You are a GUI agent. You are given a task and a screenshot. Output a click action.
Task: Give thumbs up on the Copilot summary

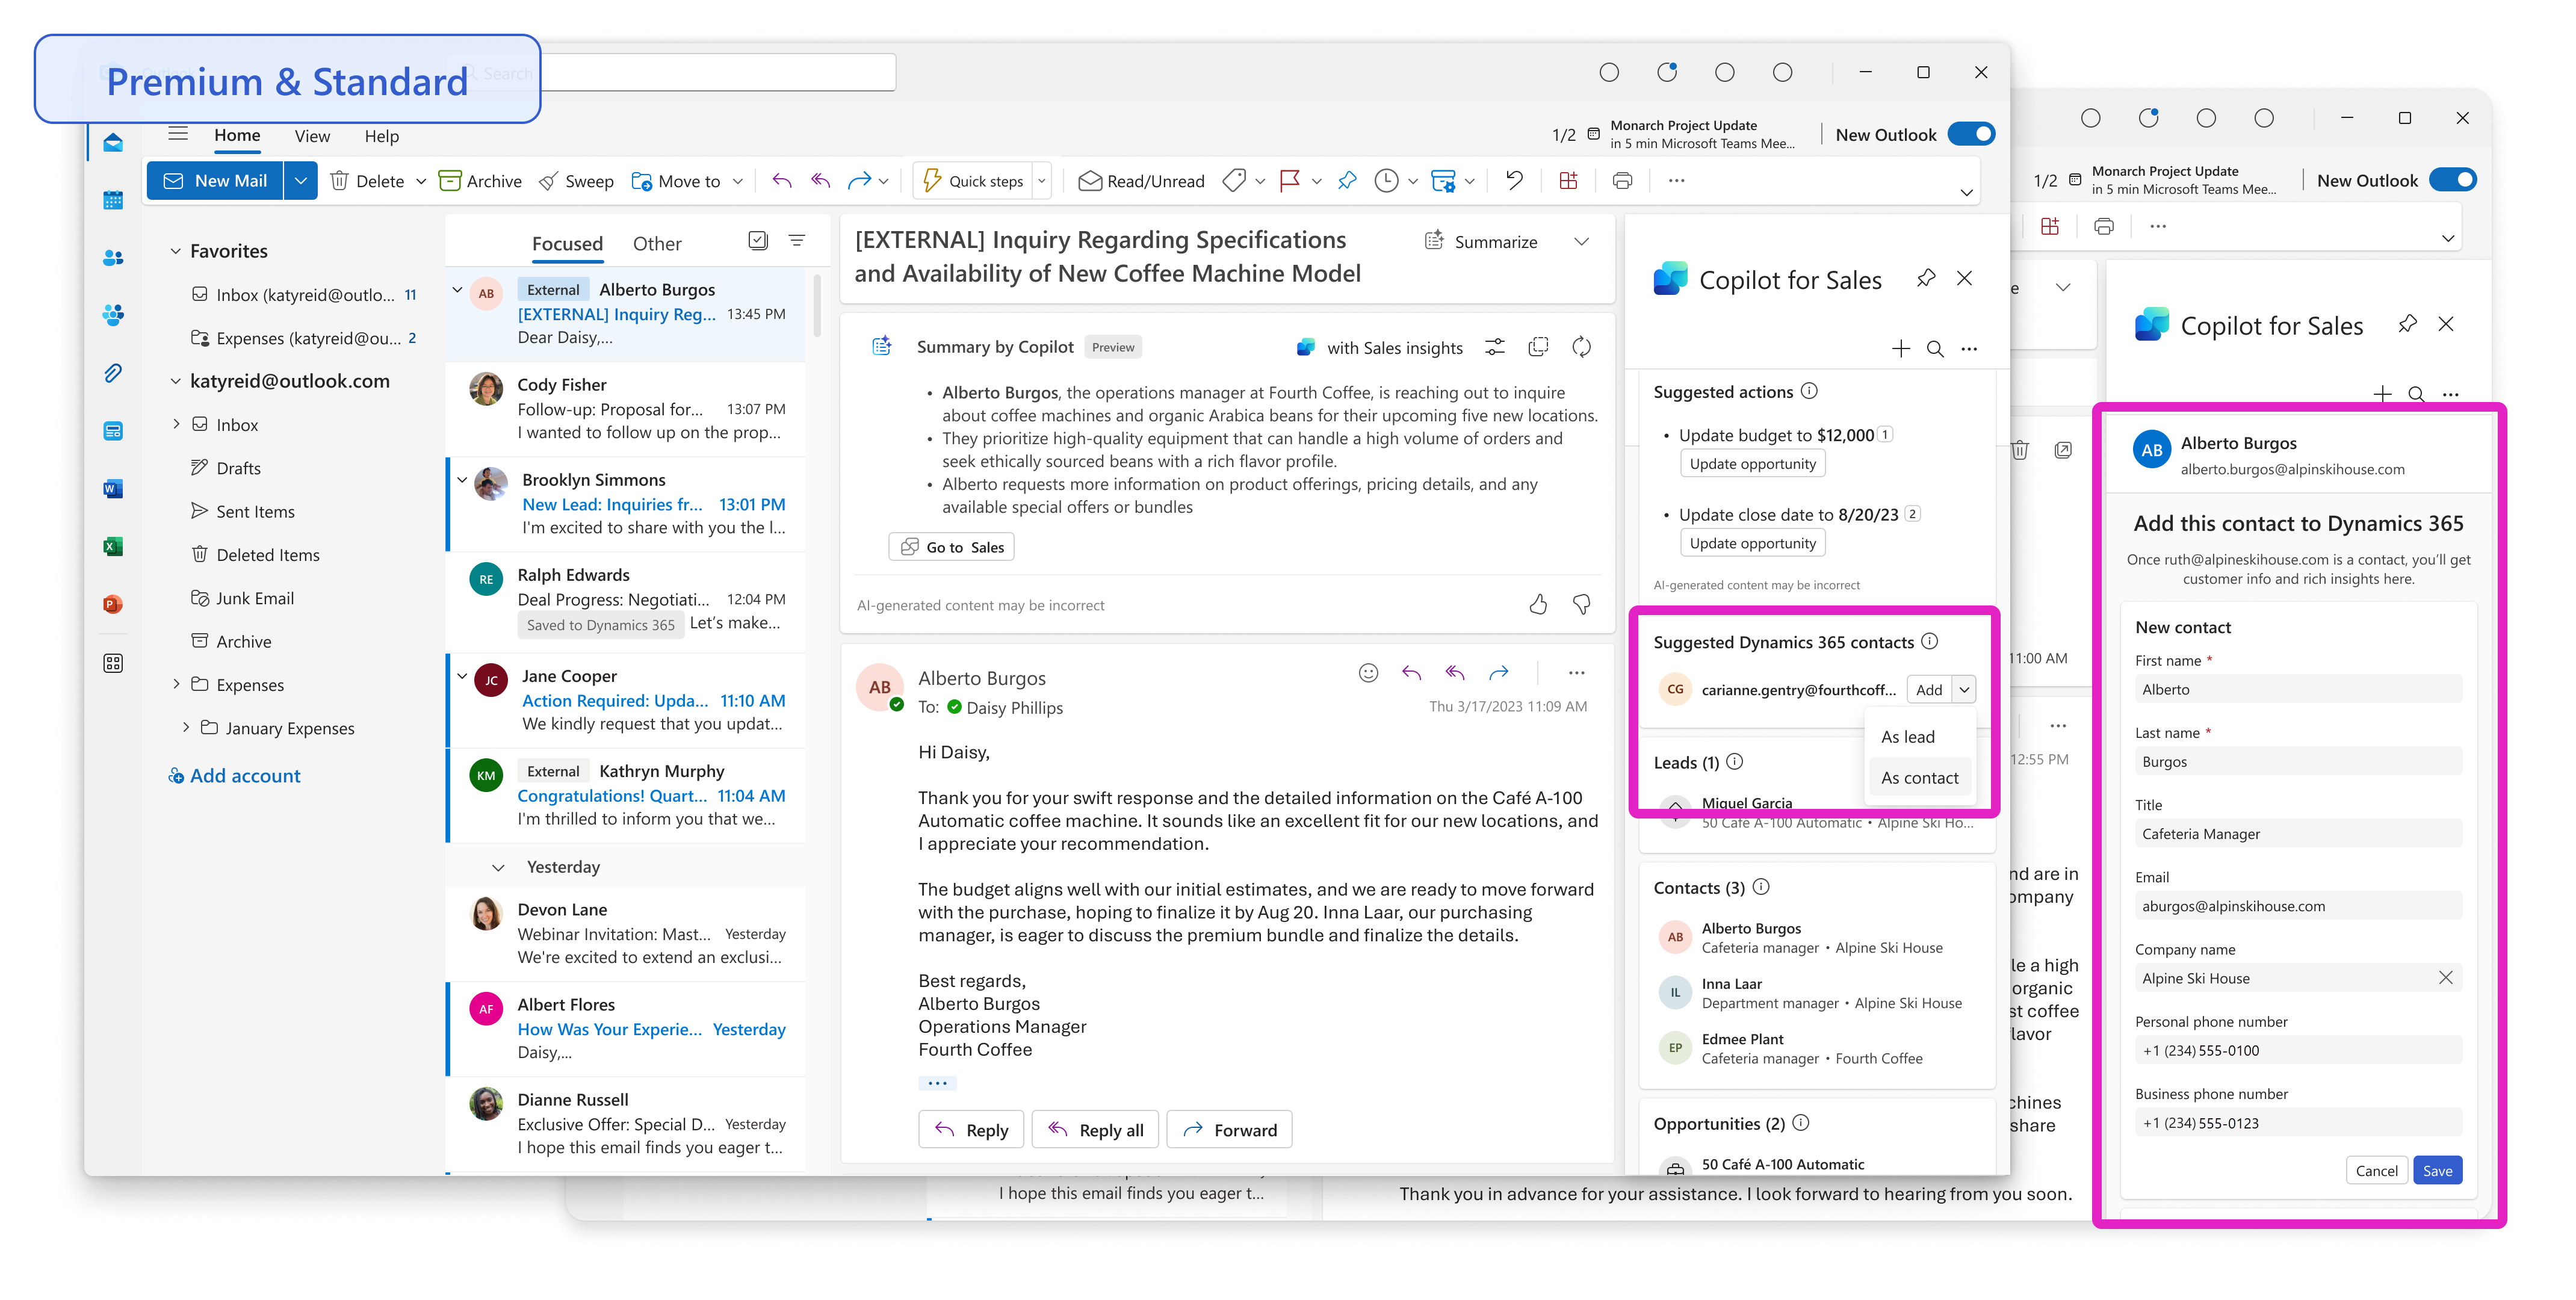point(1538,604)
